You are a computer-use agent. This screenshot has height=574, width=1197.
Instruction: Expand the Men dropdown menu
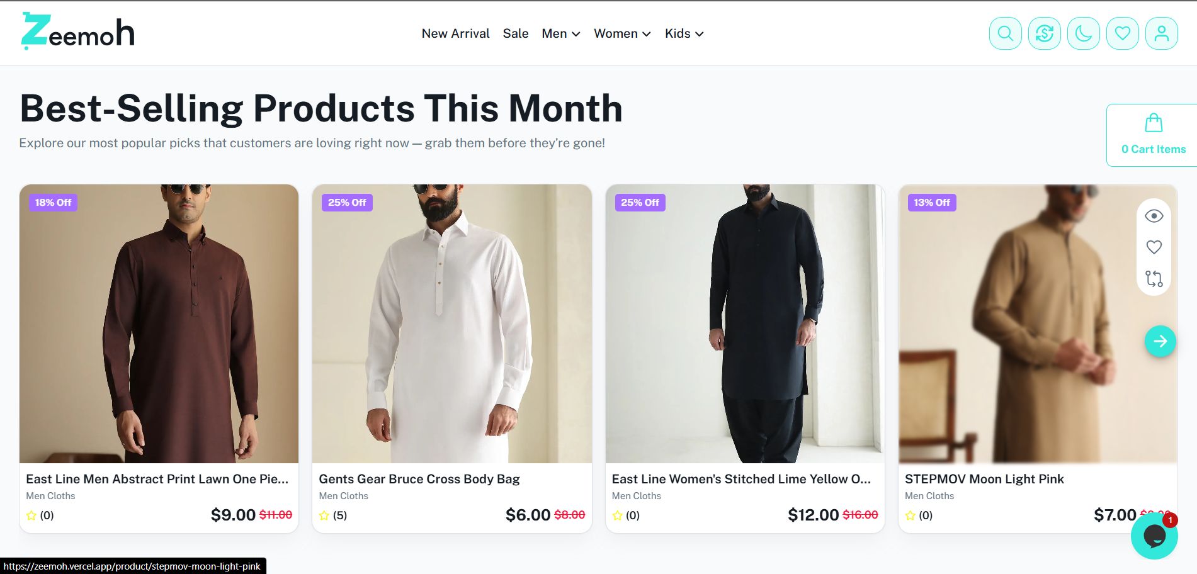[560, 33]
